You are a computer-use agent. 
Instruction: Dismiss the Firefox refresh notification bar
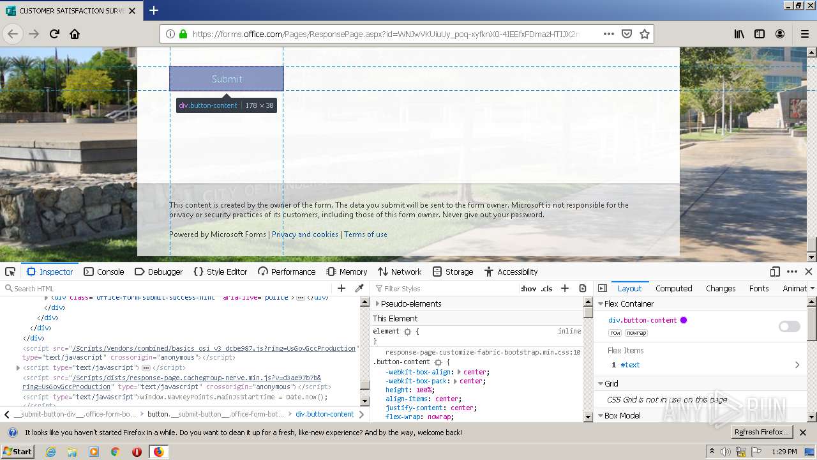click(803, 433)
